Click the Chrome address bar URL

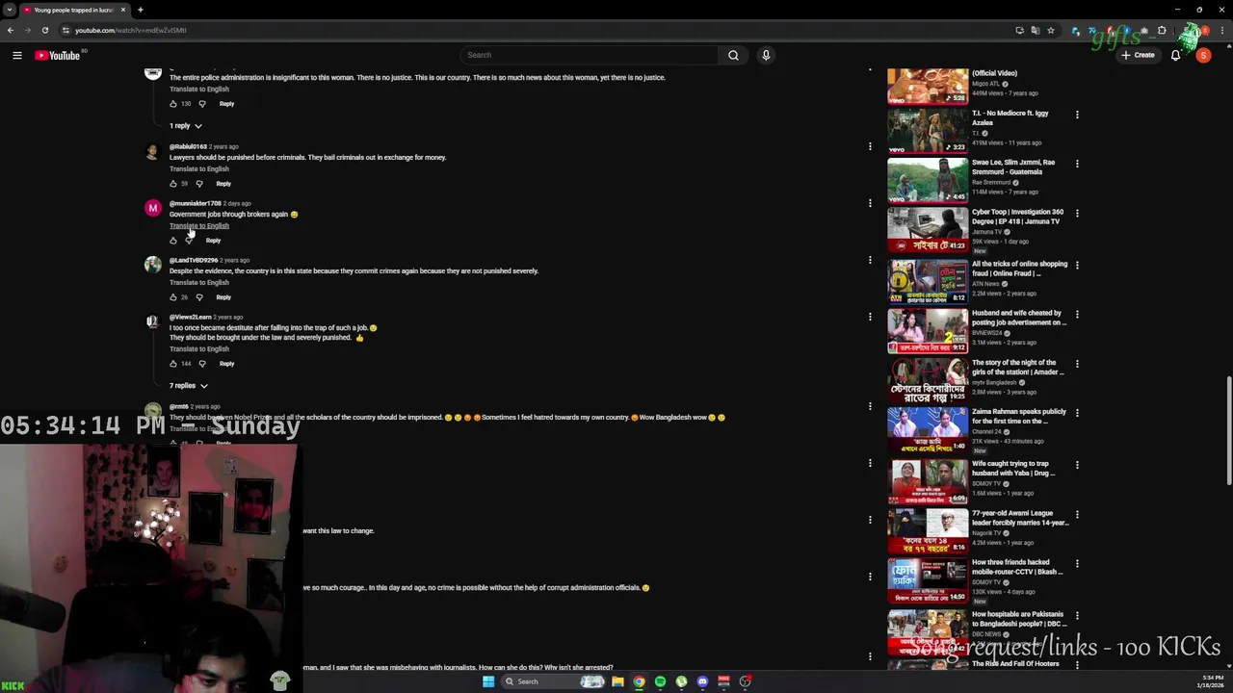[131, 30]
